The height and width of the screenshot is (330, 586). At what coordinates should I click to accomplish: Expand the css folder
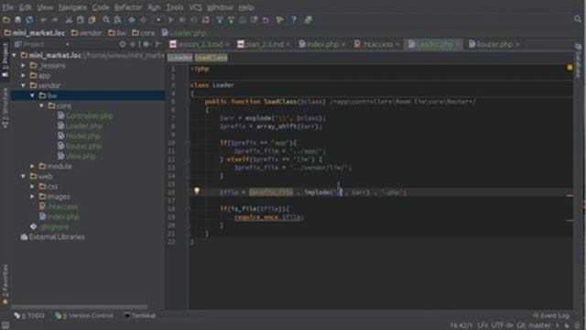coord(33,186)
